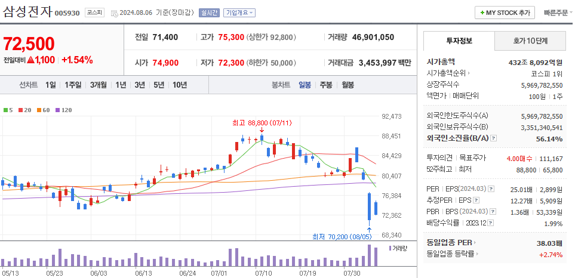This screenshot has height=278, width=575.
Task: Click the help icon next to 추정PER EPS
Action: (476, 200)
